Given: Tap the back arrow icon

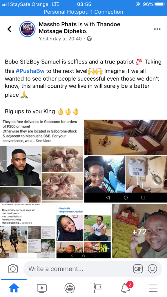Looking at the screenshot, I should click(10, 29).
